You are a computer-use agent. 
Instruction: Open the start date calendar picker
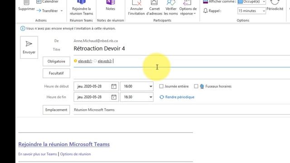tap(114, 86)
